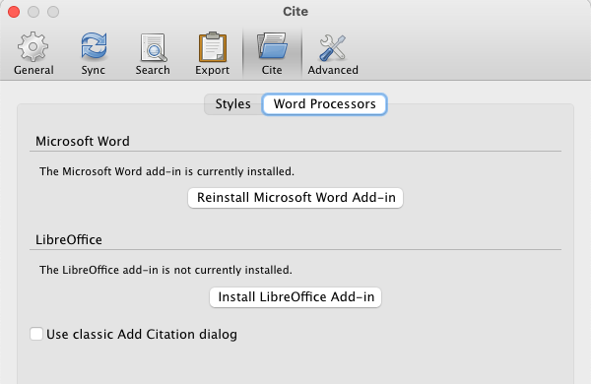Click the 'Cite' window title text
The height and width of the screenshot is (384, 591).
click(x=295, y=11)
